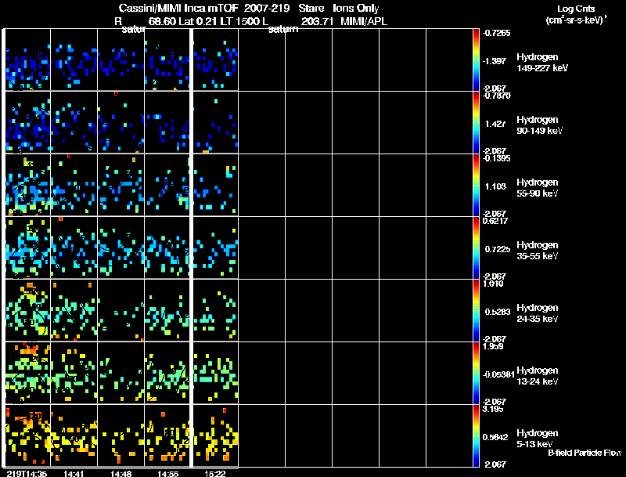Click the 203.71 value in header

[317, 21]
